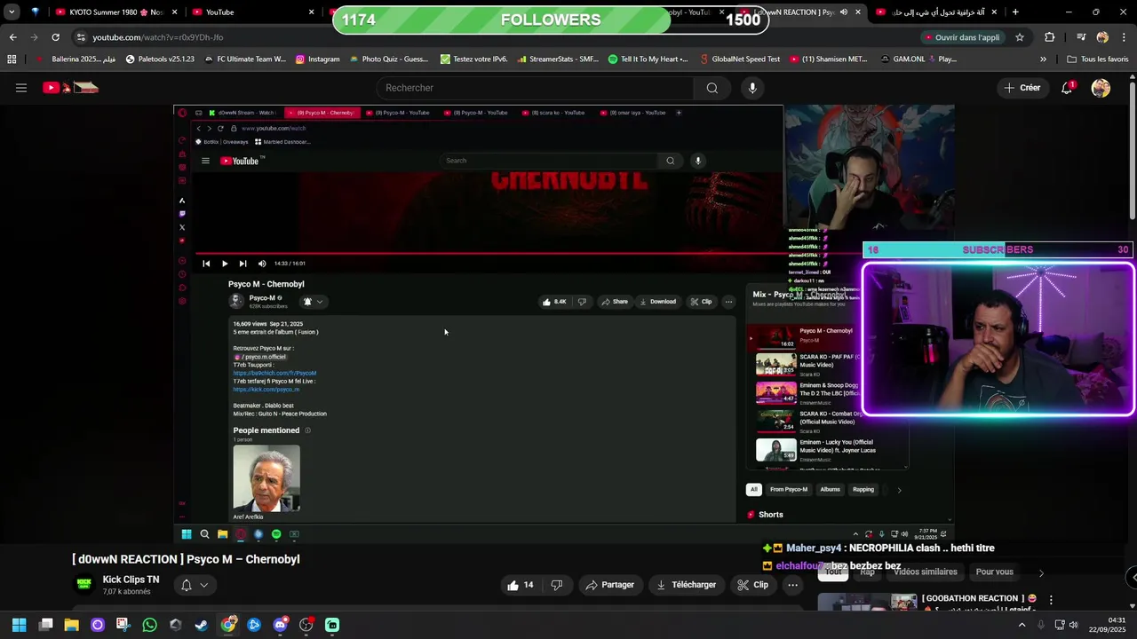Open File Explorer from the taskbar
The image size is (1137, 639).
tap(71, 625)
